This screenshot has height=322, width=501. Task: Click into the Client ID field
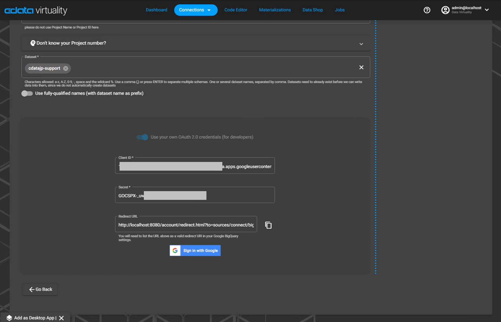(x=195, y=166)
